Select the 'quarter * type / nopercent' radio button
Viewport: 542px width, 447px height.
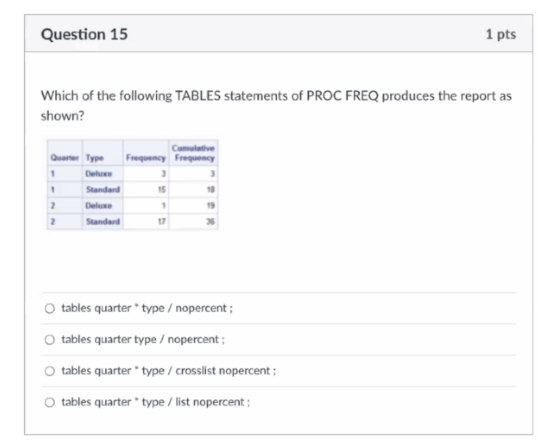[50, 308]
